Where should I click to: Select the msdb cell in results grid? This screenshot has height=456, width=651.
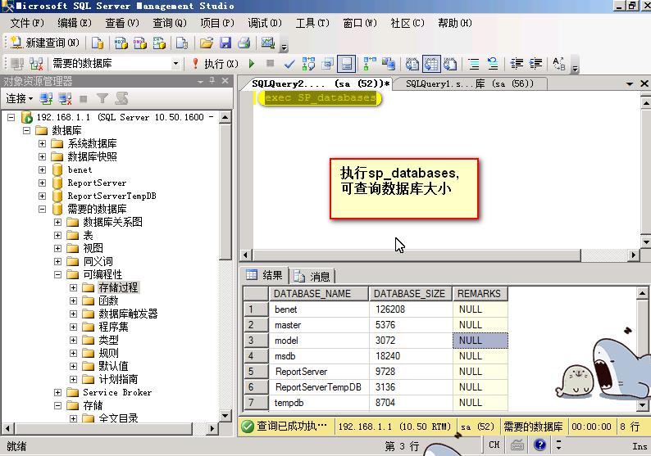tap(318, 356)
